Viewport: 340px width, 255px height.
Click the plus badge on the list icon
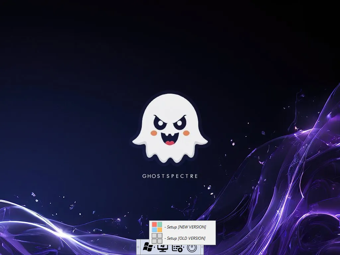click(180, 250)
